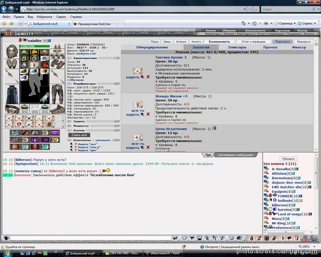
Task: Click the equipped boots slot
Action: click(58, 109)
